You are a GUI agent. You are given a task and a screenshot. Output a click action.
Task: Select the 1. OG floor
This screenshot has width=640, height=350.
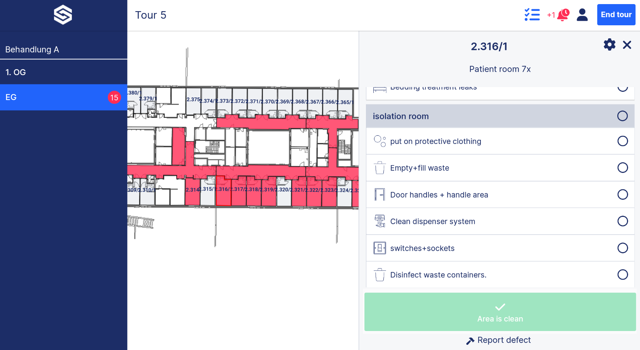point(64,72)
